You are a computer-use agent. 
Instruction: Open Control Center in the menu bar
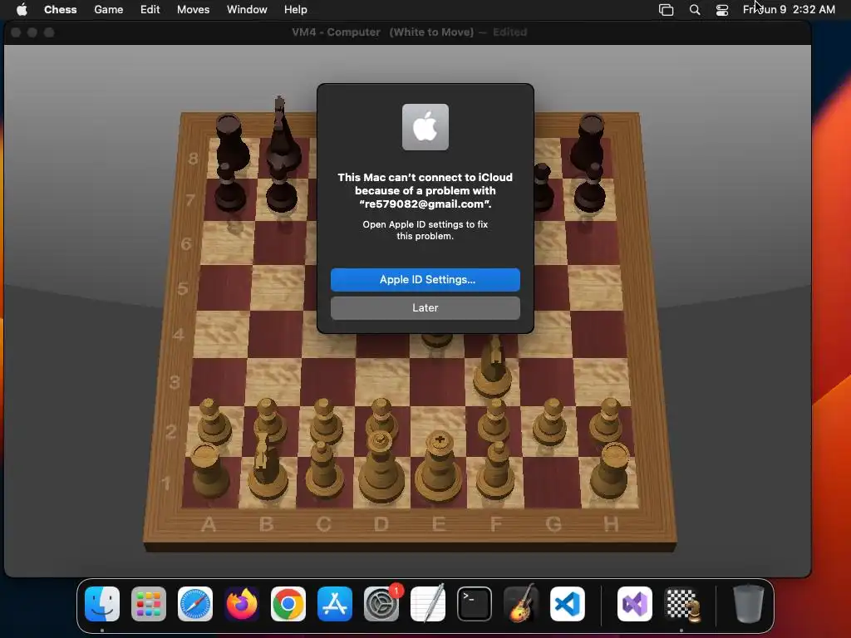(x=722, y=9)
